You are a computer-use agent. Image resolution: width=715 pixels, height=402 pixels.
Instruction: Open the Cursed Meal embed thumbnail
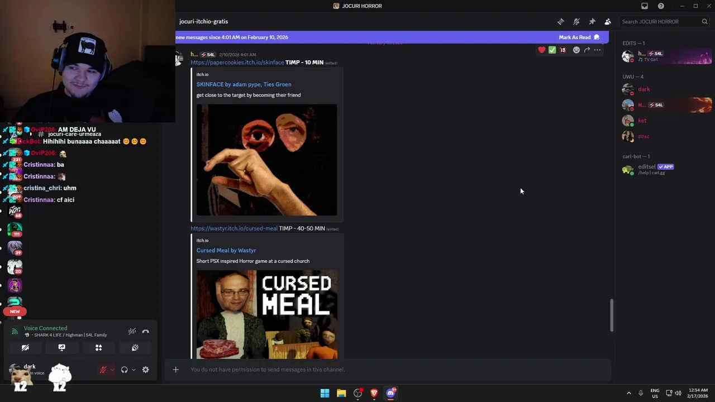point(266,314)
